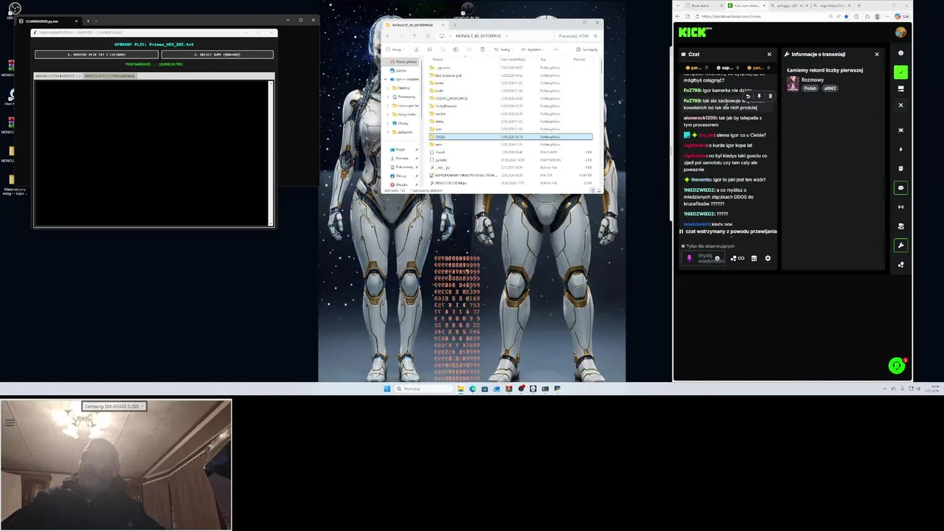The width and height of the screenshot is (944, 531).
Task: Open the Explorer 'more options' ellipsis menu
Action: [x=555, y=49]
